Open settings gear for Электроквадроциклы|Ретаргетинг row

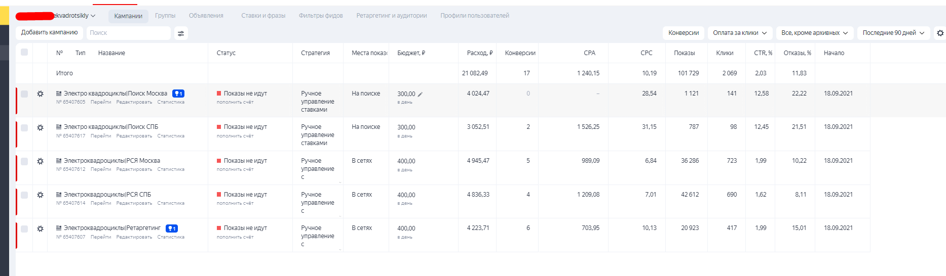(x=40, y=228)
